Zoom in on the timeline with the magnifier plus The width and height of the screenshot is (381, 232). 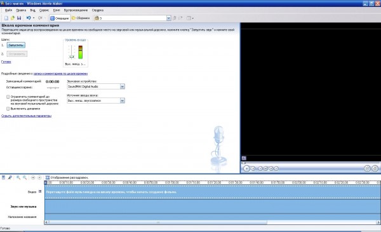coord(18,178)
